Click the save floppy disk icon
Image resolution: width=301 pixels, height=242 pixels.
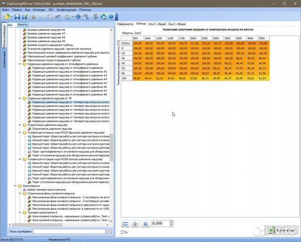pyautogui.click(x=18, y=17)
